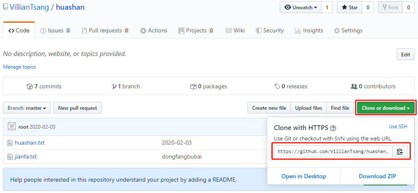Click Download ZIP
This screenshot has height=193, width=418.
tap(377, 176)
